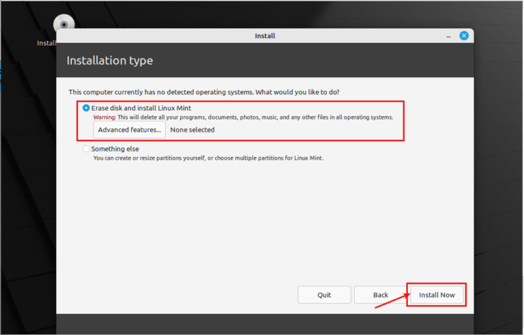Click the red Warning text line

click(x=243, y=117)
